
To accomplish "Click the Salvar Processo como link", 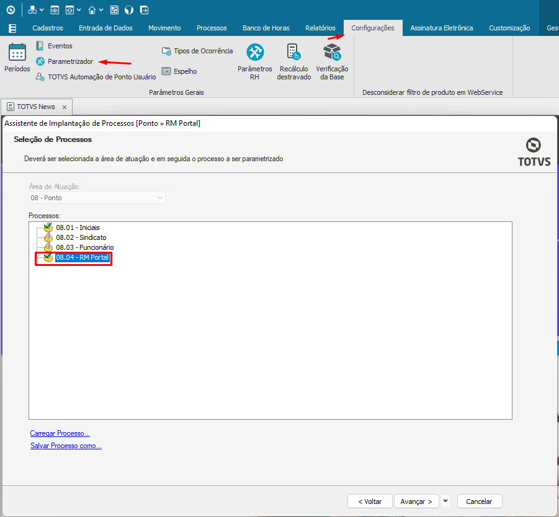I will coord(66,446).
